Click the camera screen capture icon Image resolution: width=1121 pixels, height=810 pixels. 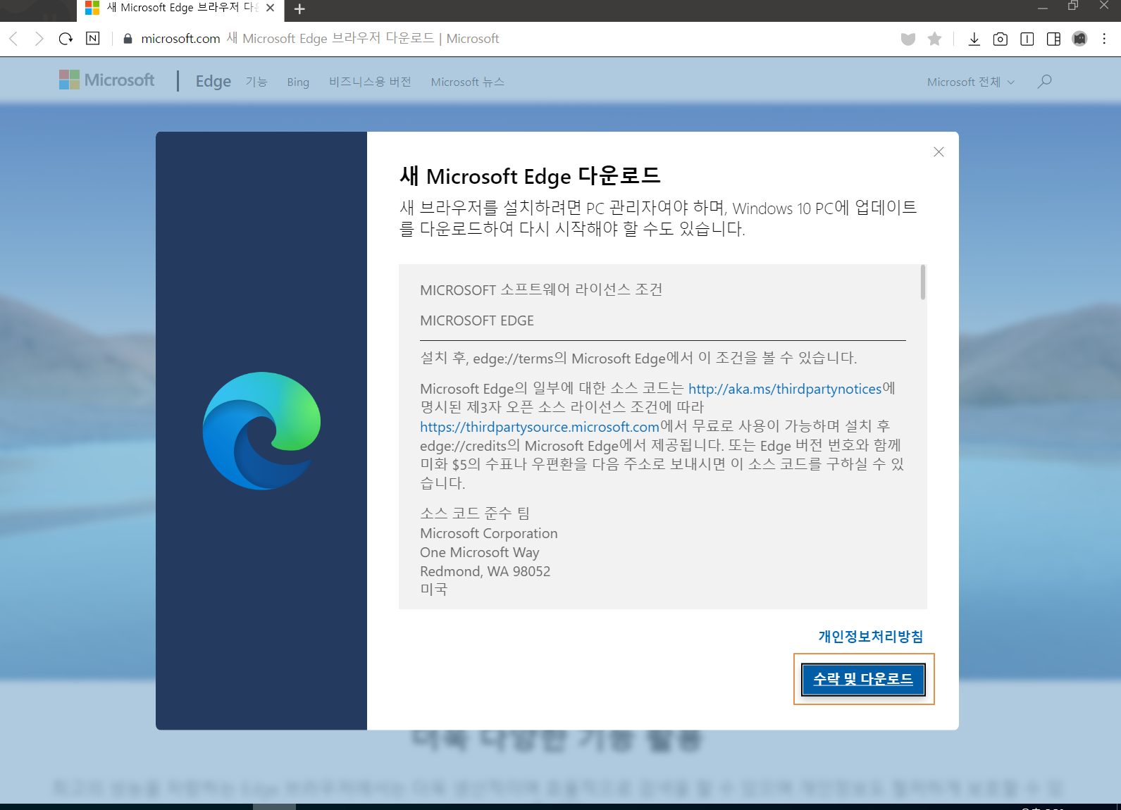click(1000, 39)
